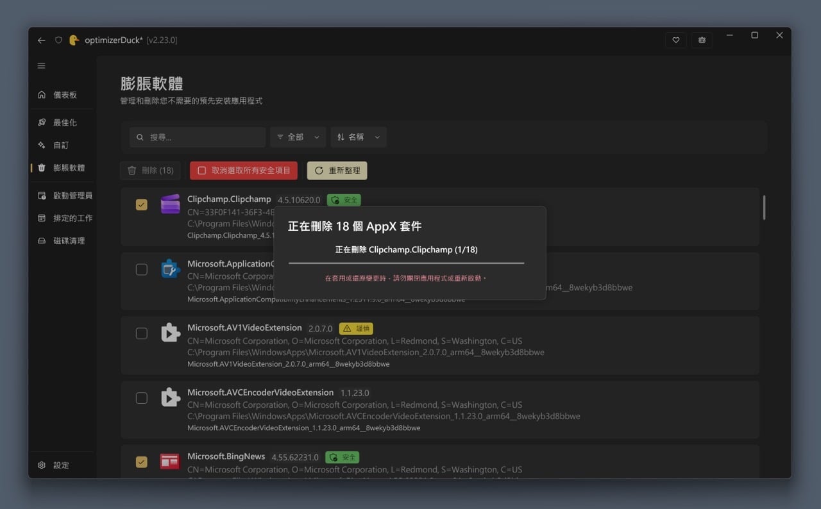
Task: Click the shield icon in title bar
Action: pyautogui.click(x=58, y=40)
